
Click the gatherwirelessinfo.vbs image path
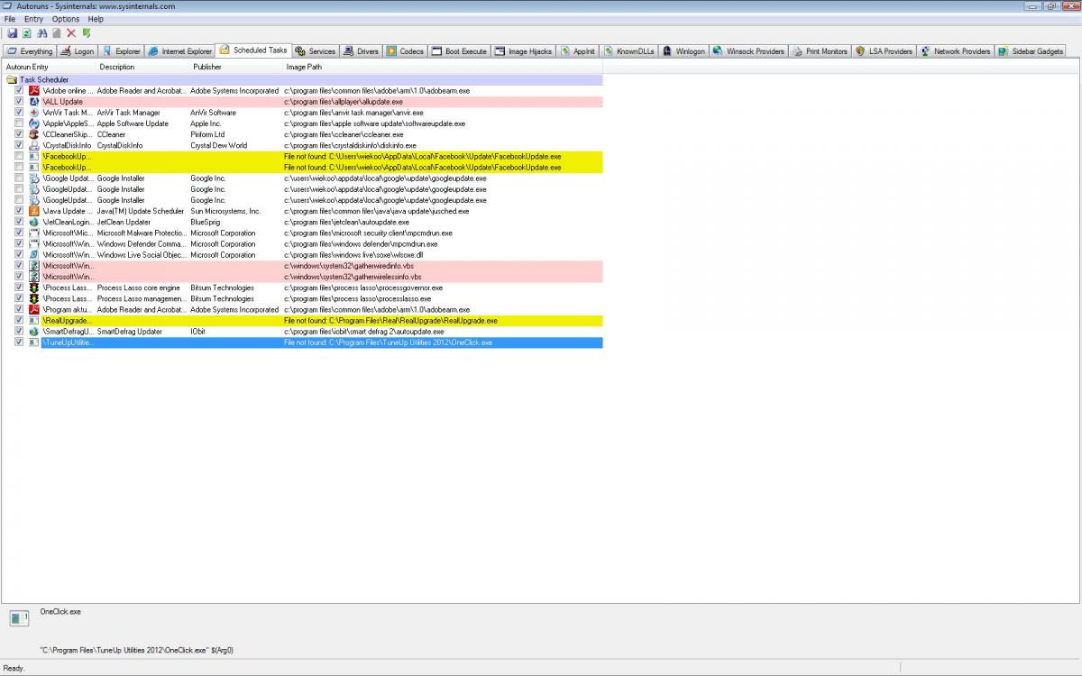pos(353,277)
